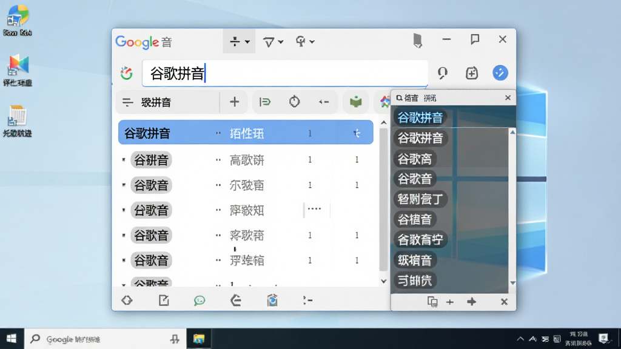
Task: Click the bookmark icon in the title bar
Action: point(417,41)
